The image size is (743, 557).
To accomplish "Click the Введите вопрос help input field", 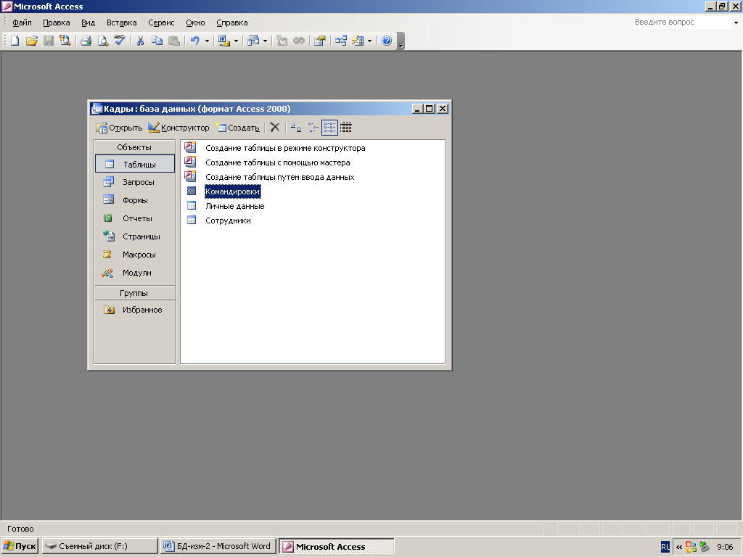I will pyautogui.click(x=682, y=22).
